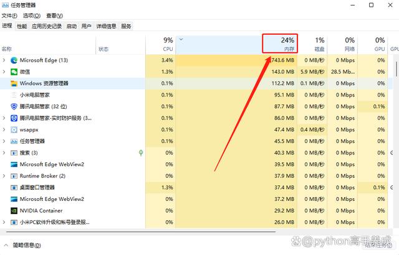399x255 pixels.
Task: Click the 小米PC软件升级 process icon
Action: pos(14,223)
